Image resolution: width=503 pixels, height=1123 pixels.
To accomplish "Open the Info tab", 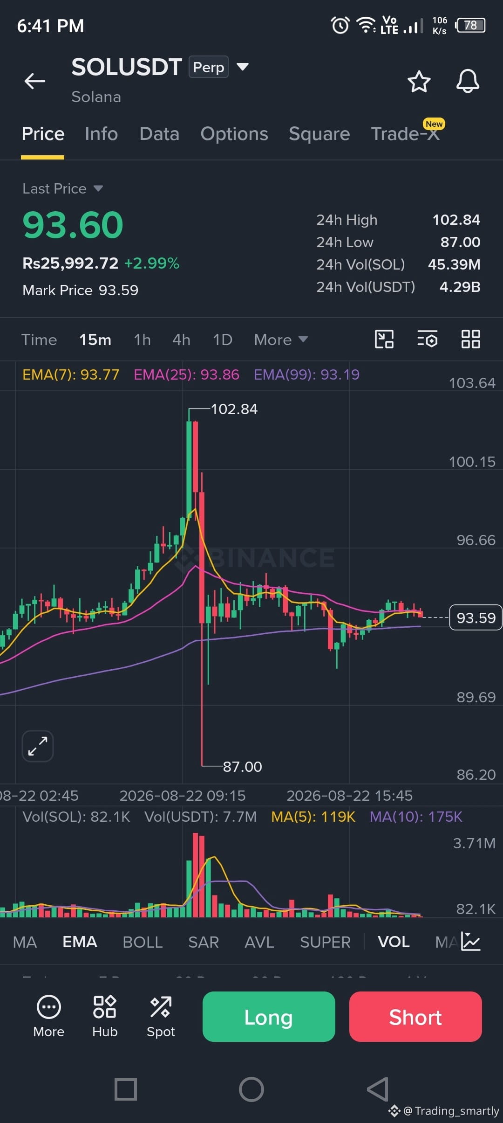I will pos(101,134).
